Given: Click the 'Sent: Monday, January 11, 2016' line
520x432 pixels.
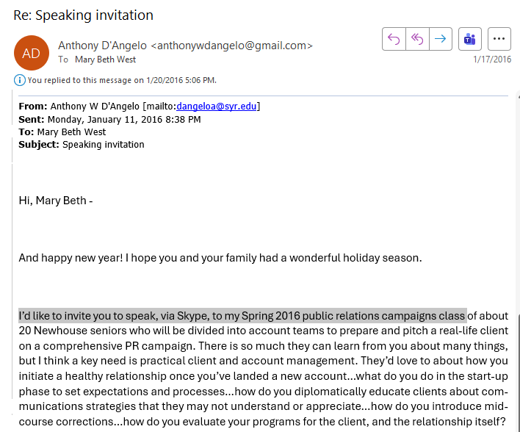Looking at the screenshot, I should [x=109, y=120].
